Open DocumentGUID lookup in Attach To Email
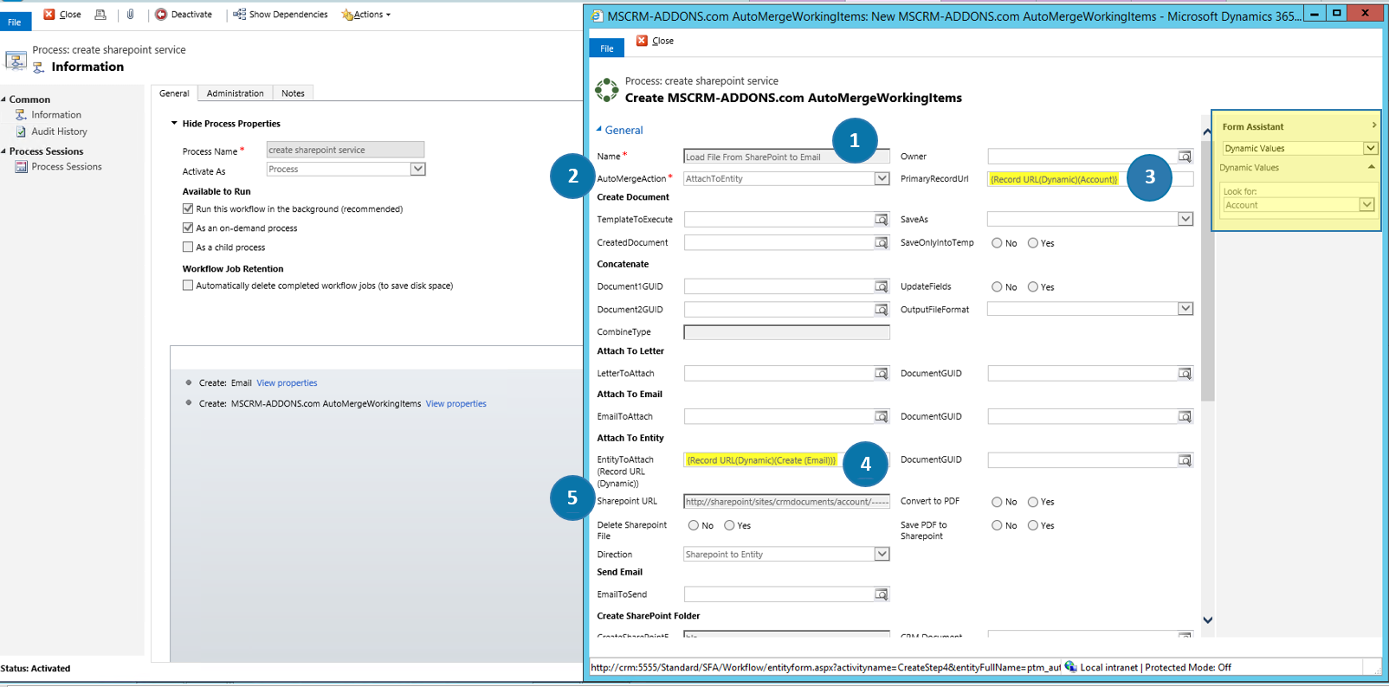The height and width of the screenshot is (687, 1389). click(x=1185, y=417)
